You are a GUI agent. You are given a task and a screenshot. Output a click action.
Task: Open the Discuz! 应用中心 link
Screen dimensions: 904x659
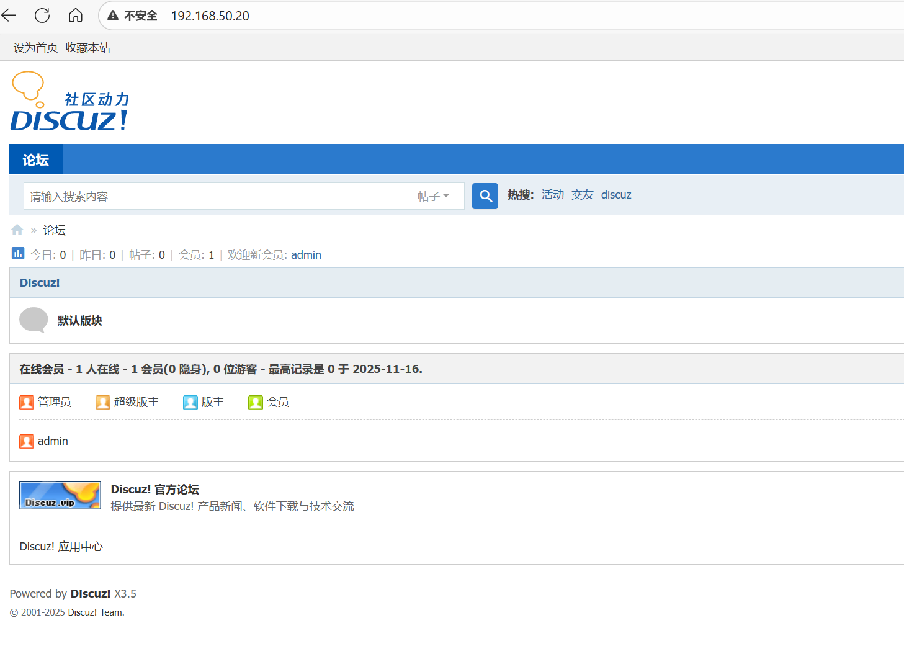point(61,547)
